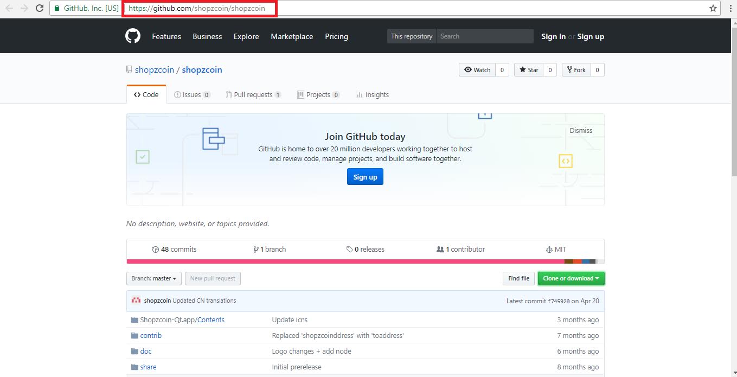737x377 pixels.
Task: Open Explore in the top navigation
Action: [246, 36]
